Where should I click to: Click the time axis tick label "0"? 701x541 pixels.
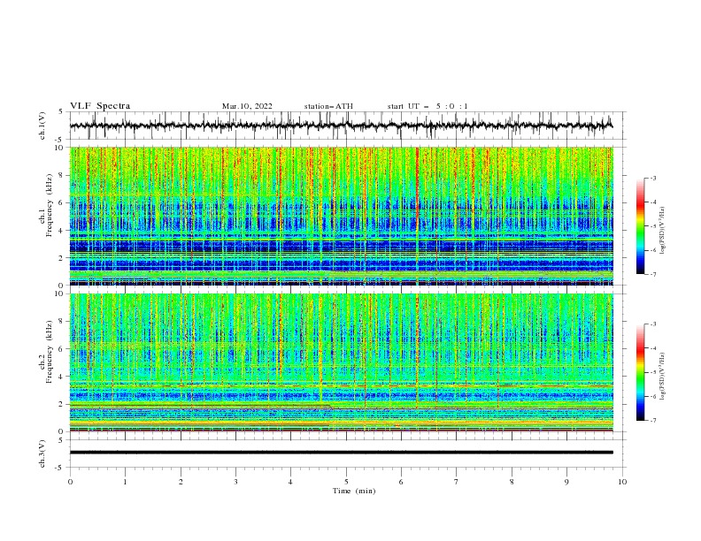[x=70, y=482]
